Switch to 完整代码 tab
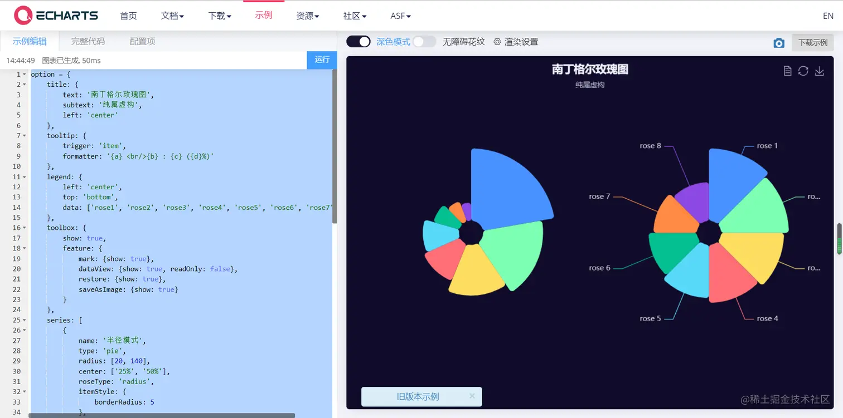This screenshot has width=843, height=418. pyautogui.click(x=88, y=41)
